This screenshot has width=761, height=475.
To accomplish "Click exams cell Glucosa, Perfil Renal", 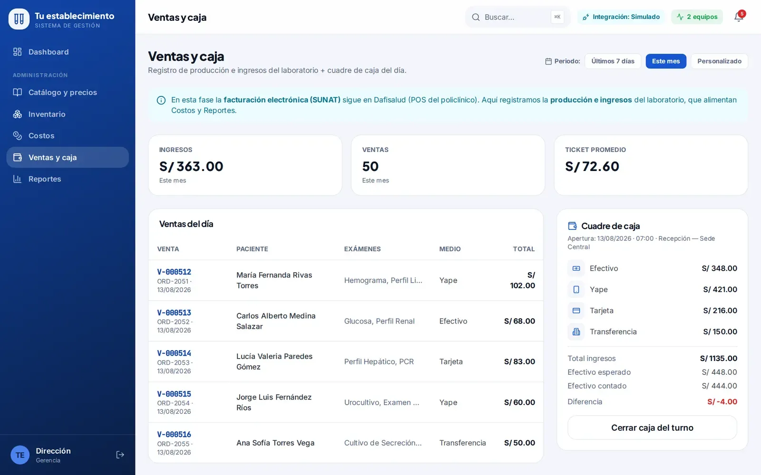I will click(x=380, y=321).
